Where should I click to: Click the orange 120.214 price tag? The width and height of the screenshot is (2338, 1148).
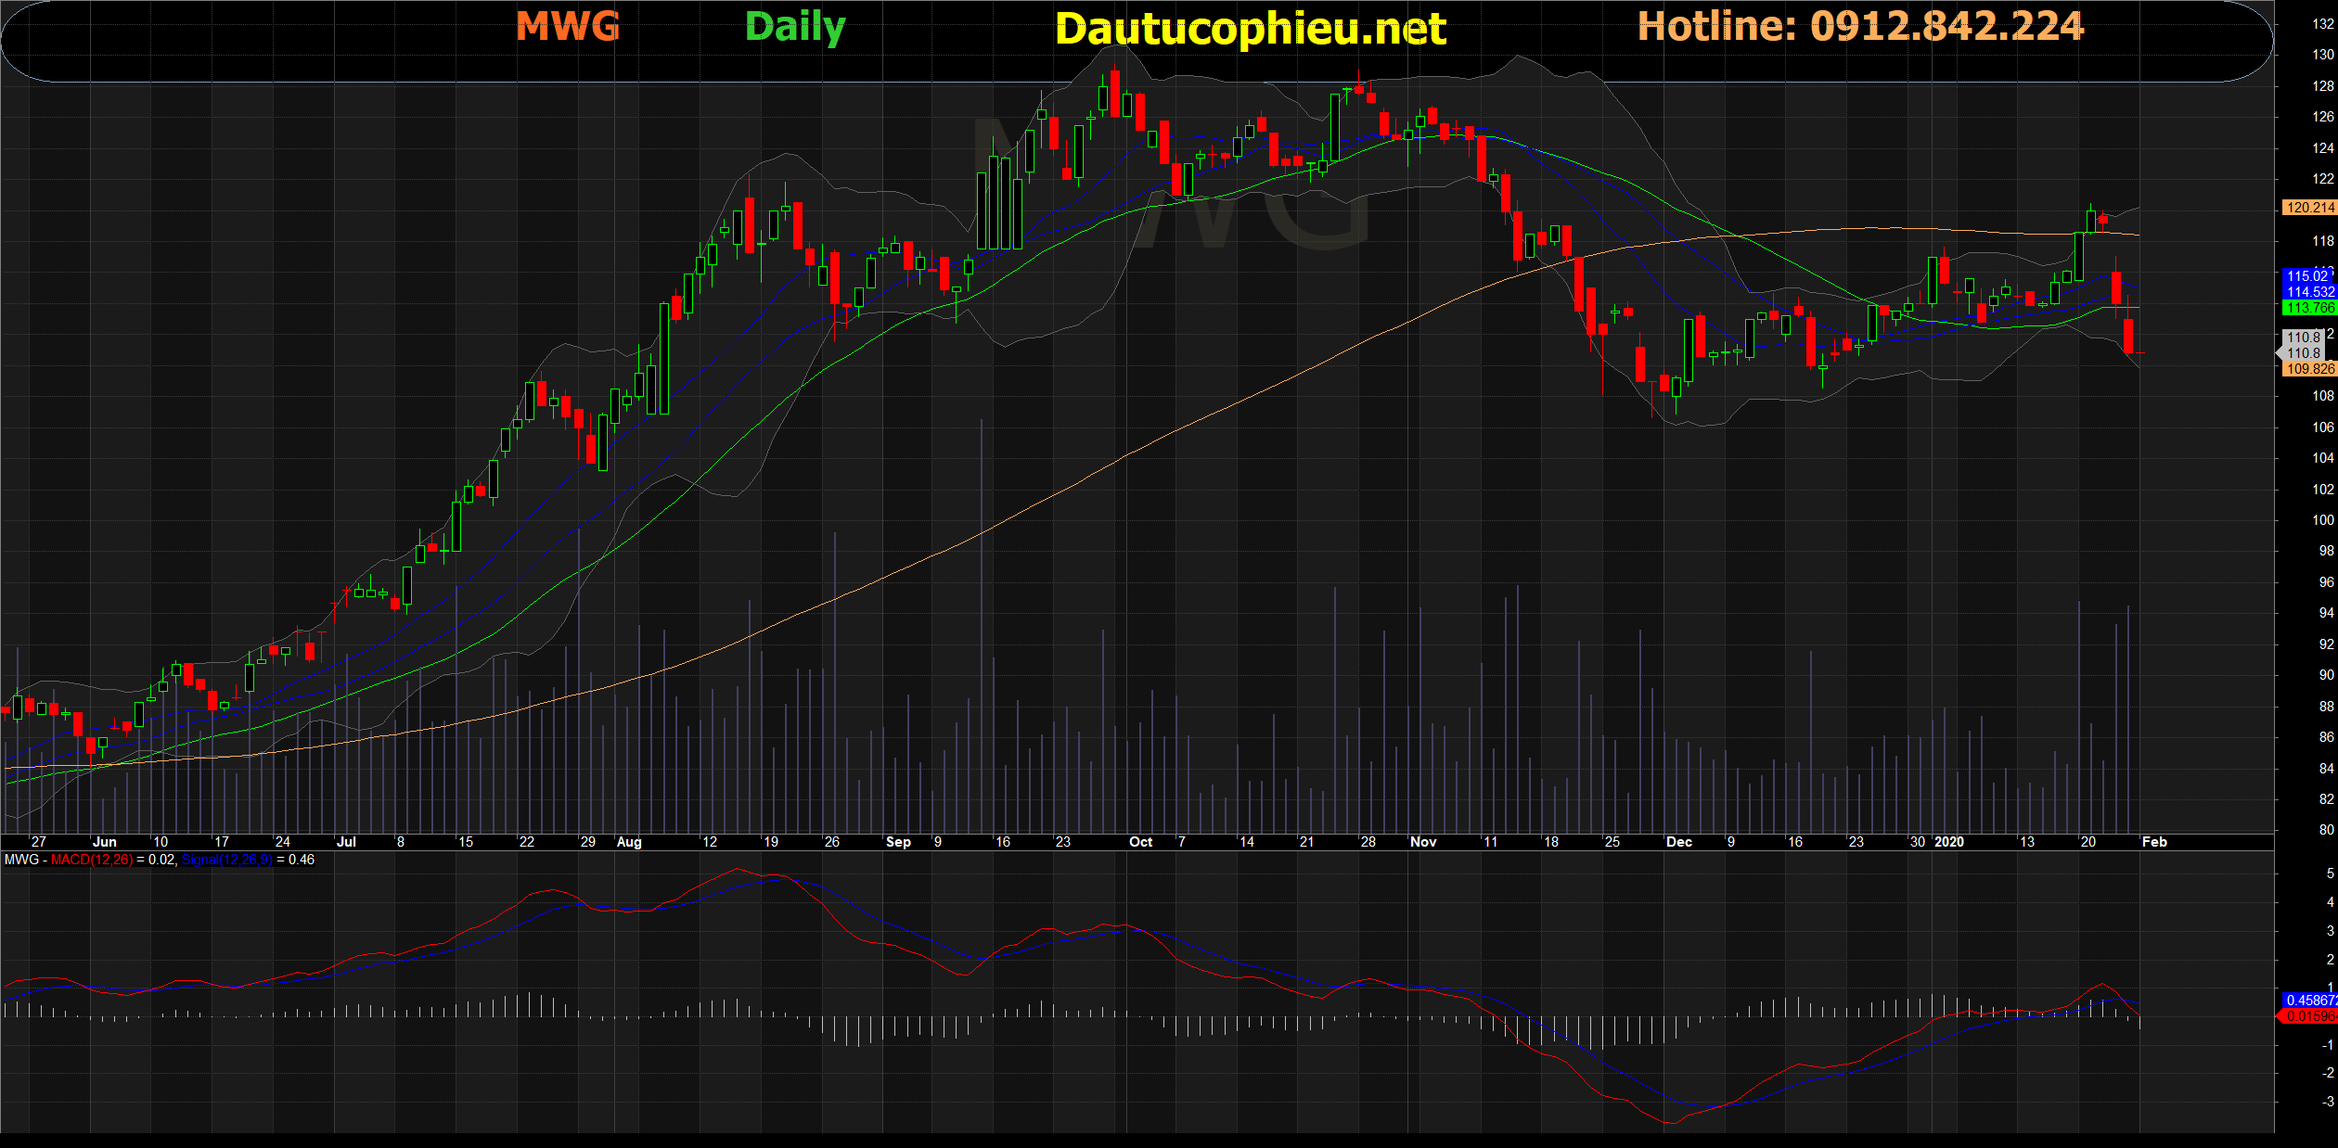(2309, 208)
